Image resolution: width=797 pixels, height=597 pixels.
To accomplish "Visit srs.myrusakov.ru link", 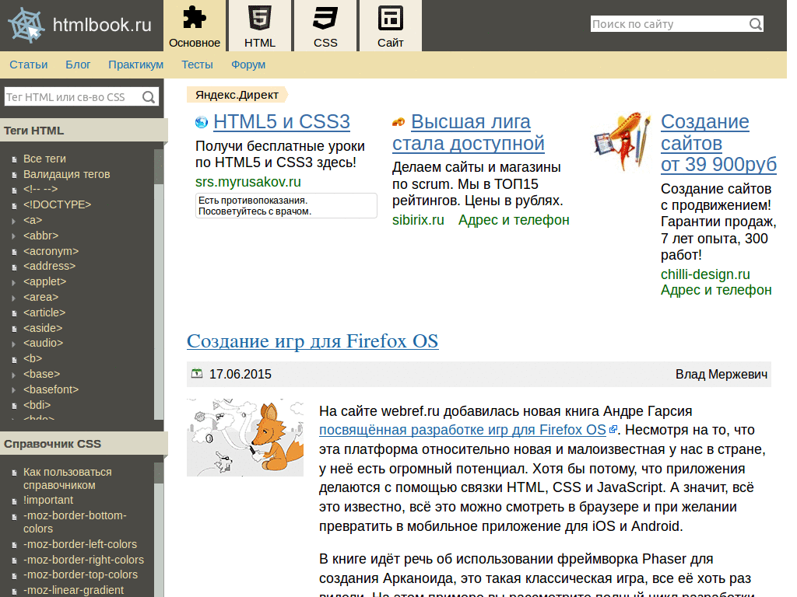I will coord(248,182).
